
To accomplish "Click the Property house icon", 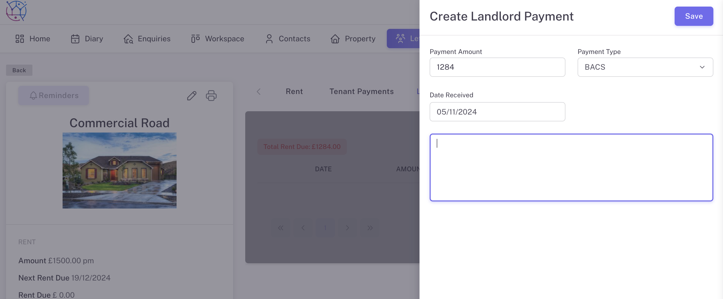I will click(x=335, y=39).
